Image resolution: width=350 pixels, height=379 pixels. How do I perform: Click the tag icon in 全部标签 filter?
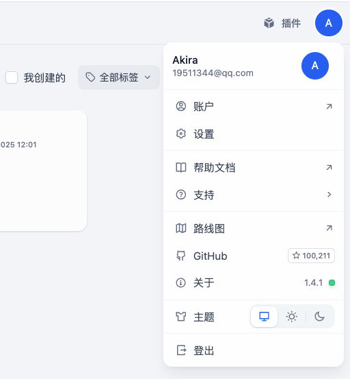point(90,77)
